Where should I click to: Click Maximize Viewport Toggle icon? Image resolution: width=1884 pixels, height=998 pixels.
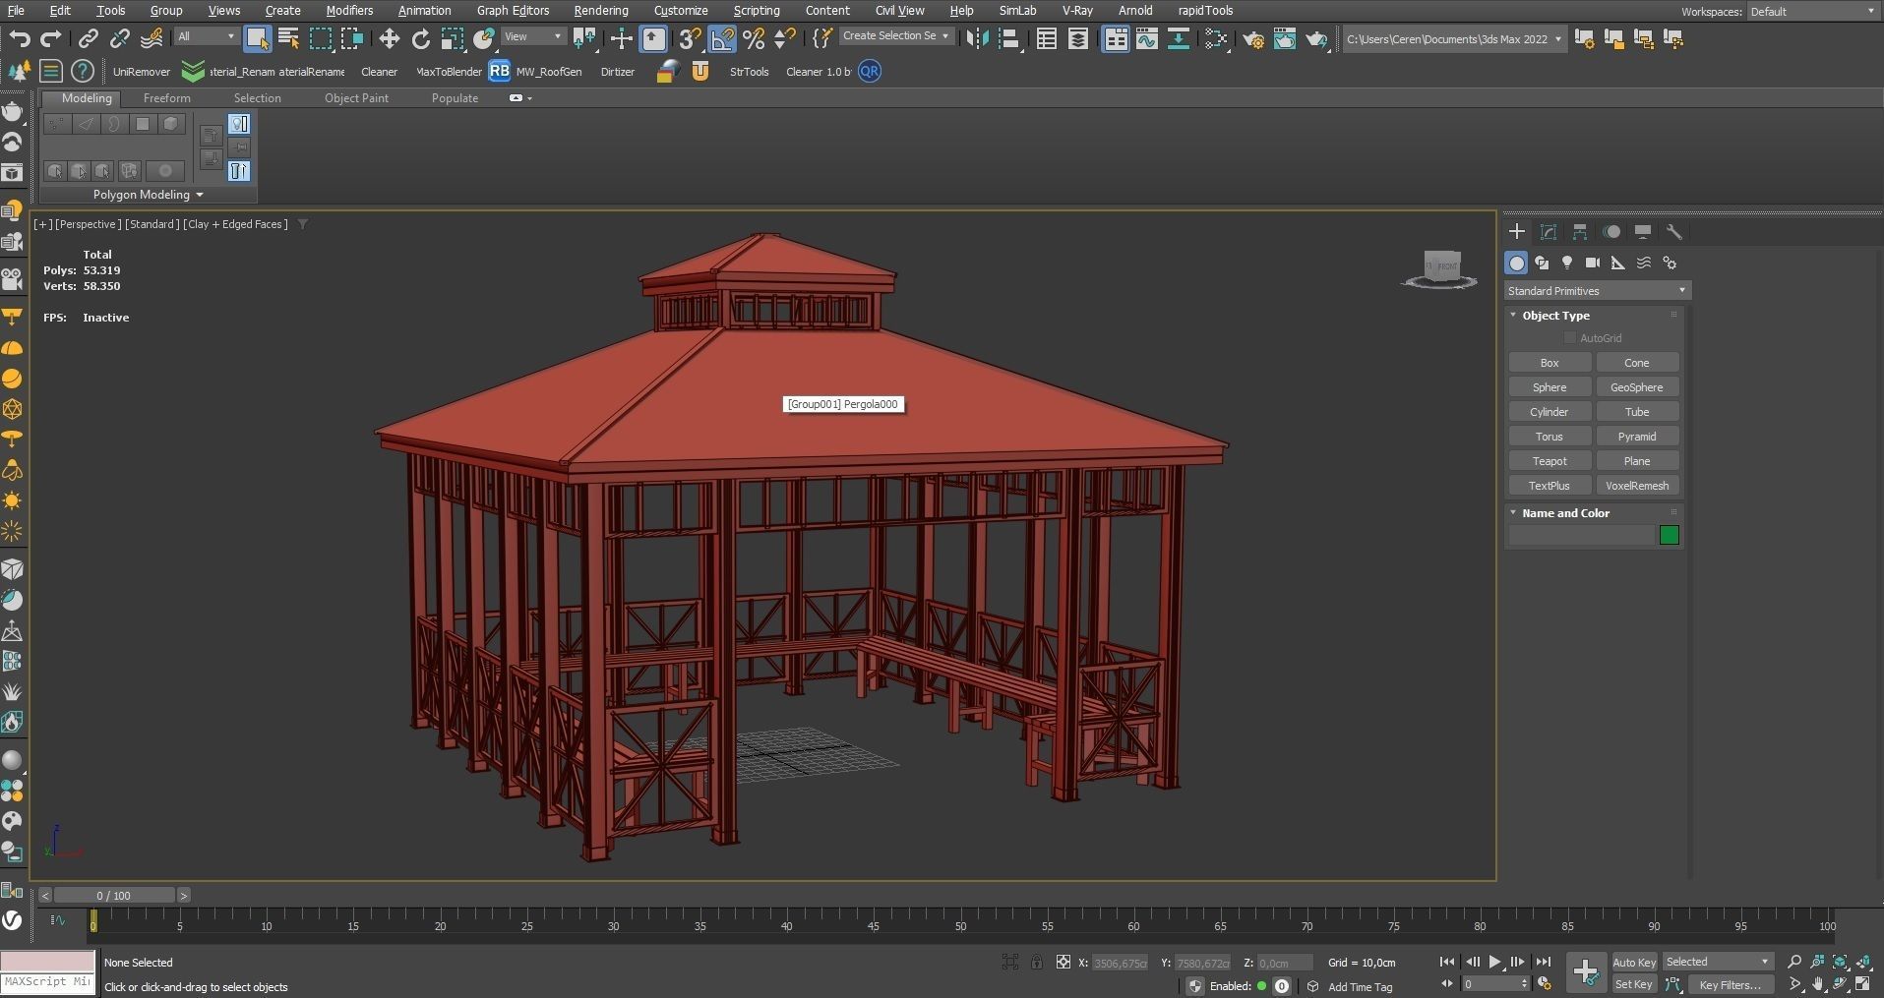pyautogui.click(x=1863, y=984)
